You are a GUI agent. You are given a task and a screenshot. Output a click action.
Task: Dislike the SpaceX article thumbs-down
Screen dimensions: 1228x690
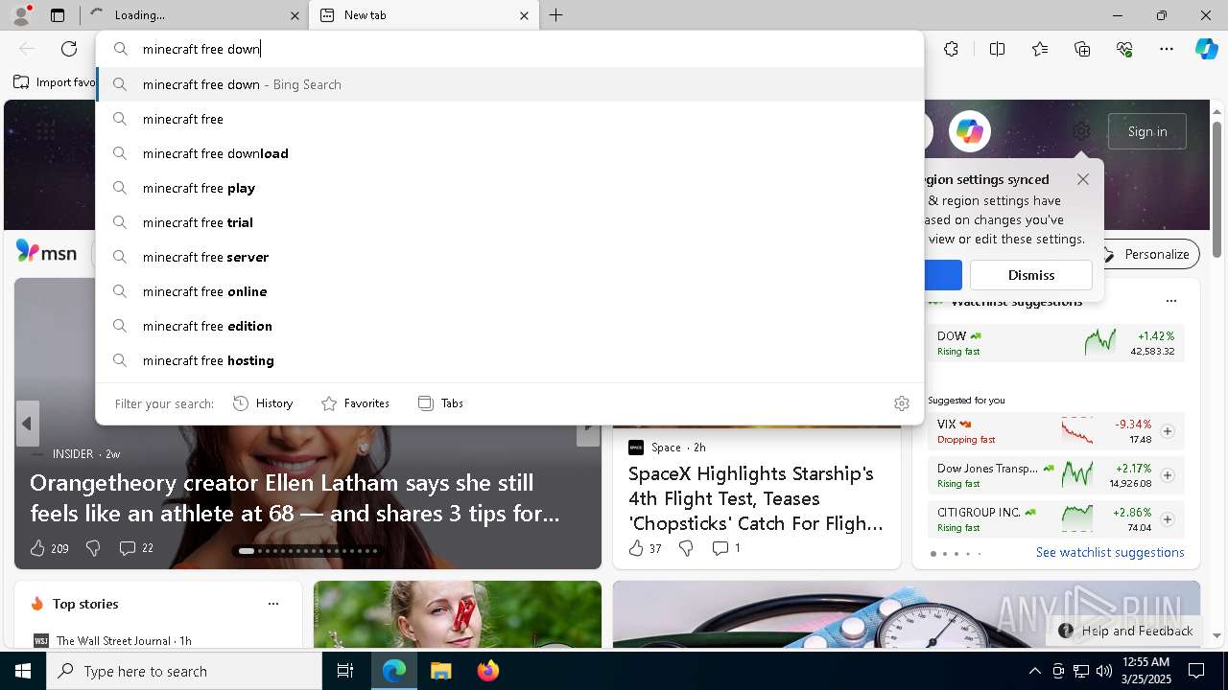click(x=686, y=548)
